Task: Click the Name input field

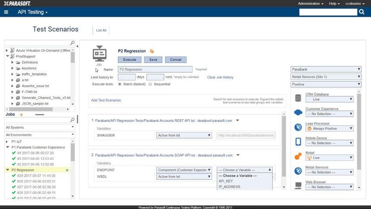Action: (155, 69)
